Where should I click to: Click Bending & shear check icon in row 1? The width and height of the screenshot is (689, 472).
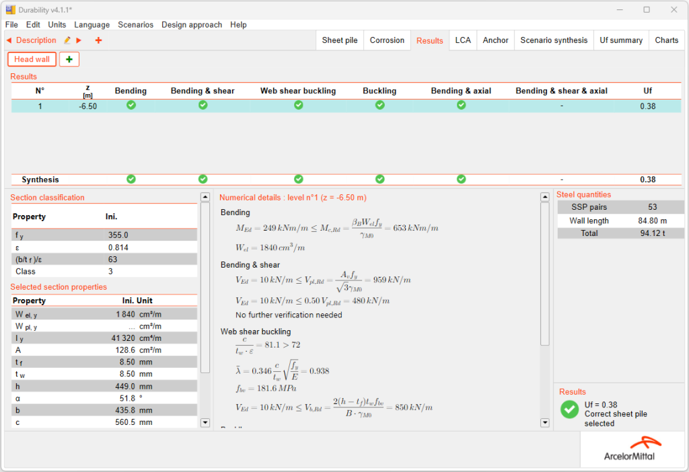click(x=203, y=105)
